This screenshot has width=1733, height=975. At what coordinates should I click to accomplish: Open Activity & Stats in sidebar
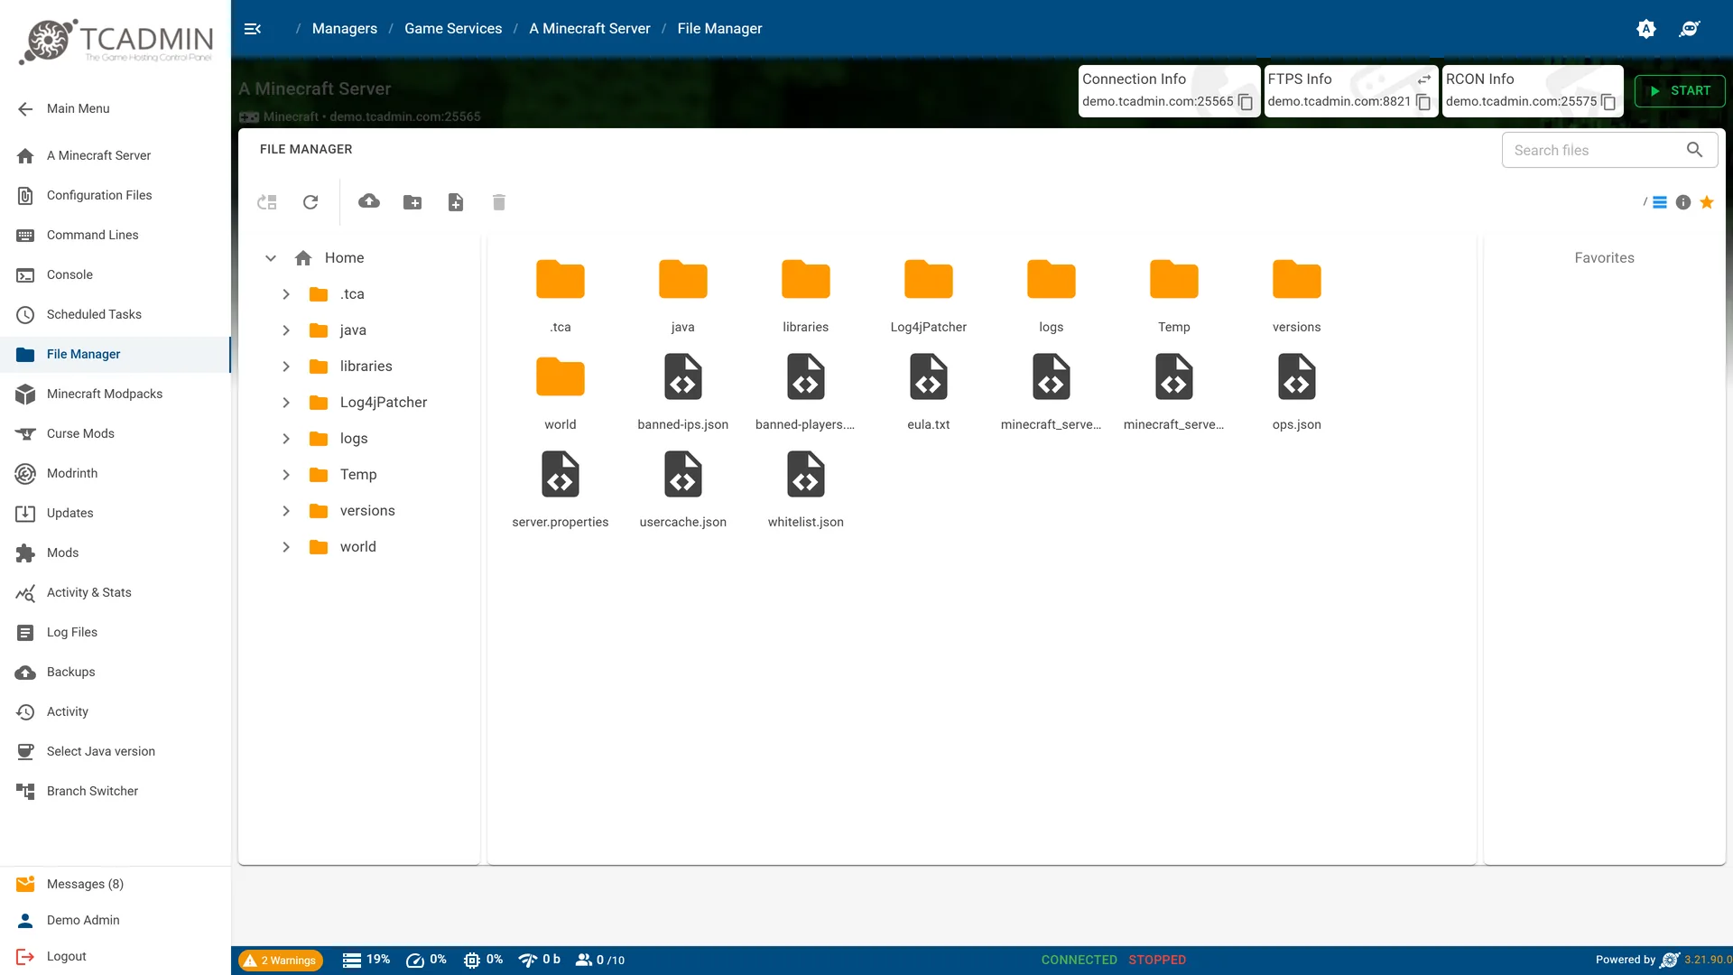pos(116,592)
